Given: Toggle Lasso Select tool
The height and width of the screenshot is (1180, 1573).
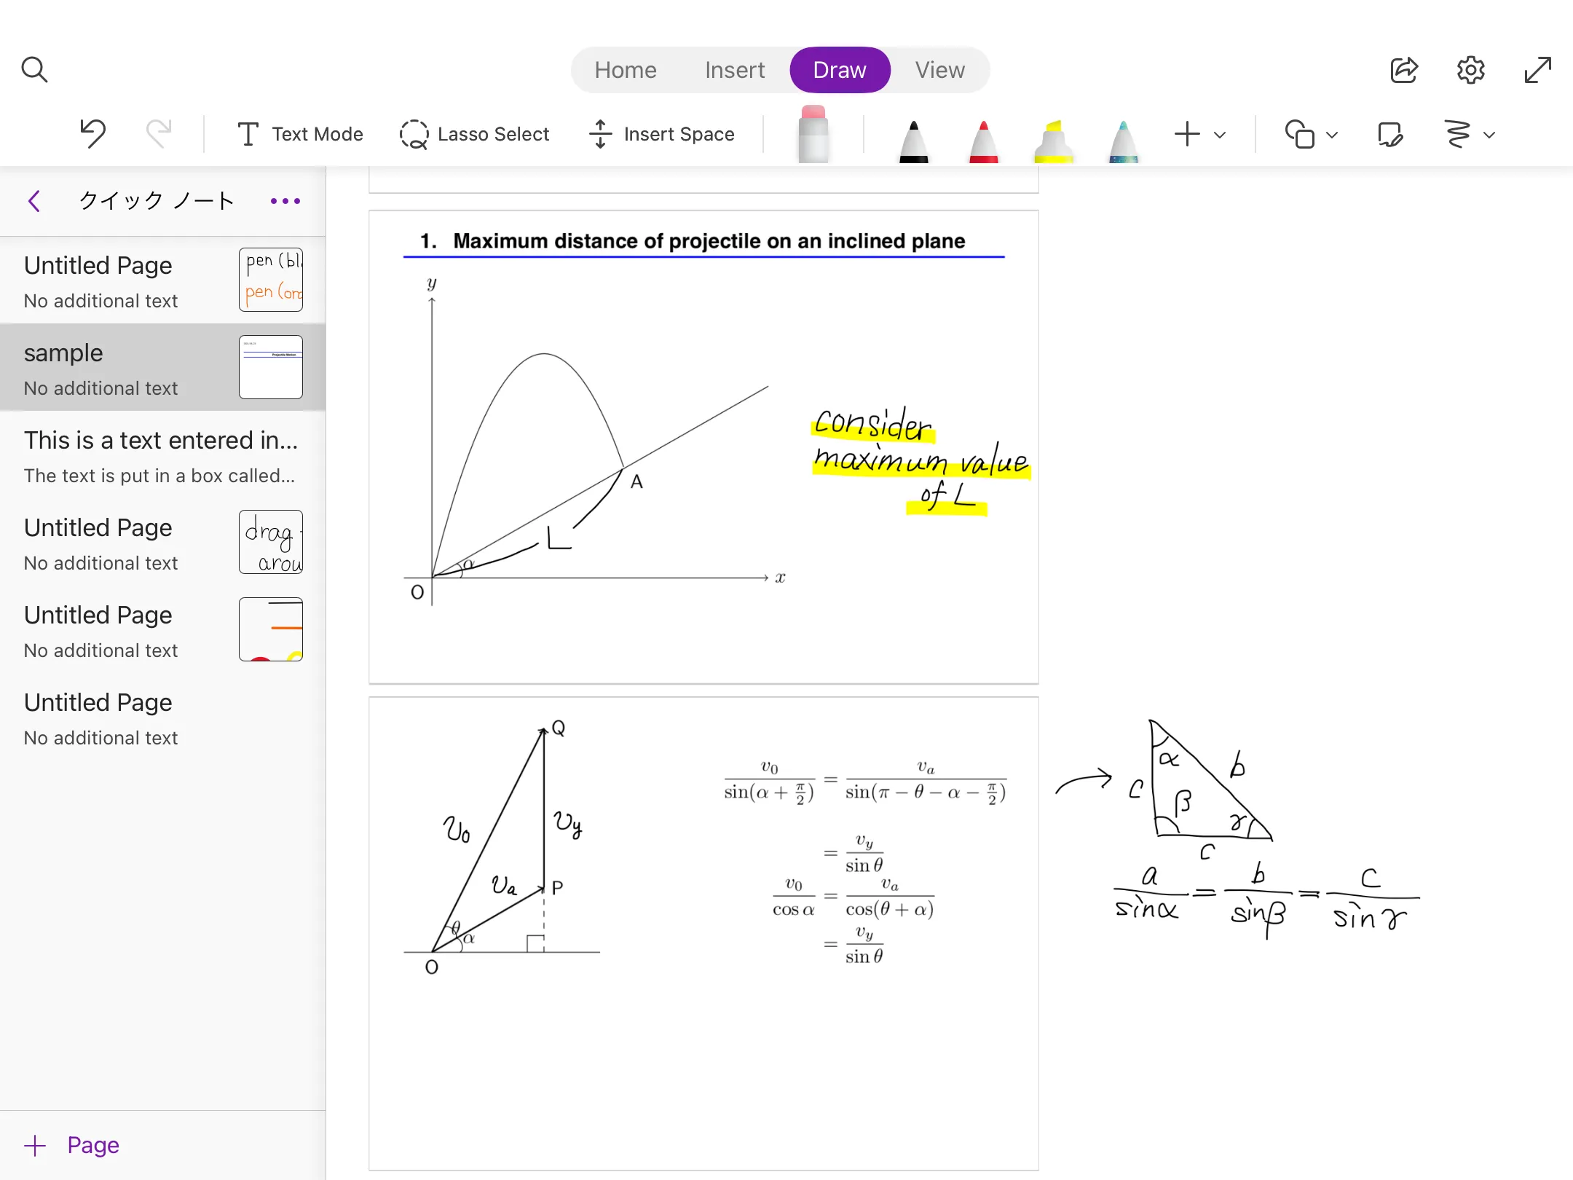Looking at the screenshot, I should pos(475,134).
